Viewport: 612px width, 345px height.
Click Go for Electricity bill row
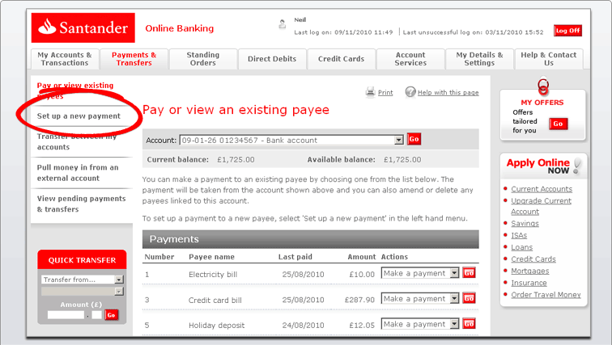point(469,273)
